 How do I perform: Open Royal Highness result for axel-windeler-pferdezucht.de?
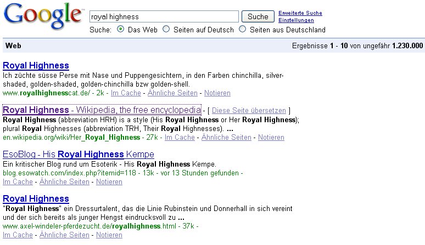click(x=36, y=199)
